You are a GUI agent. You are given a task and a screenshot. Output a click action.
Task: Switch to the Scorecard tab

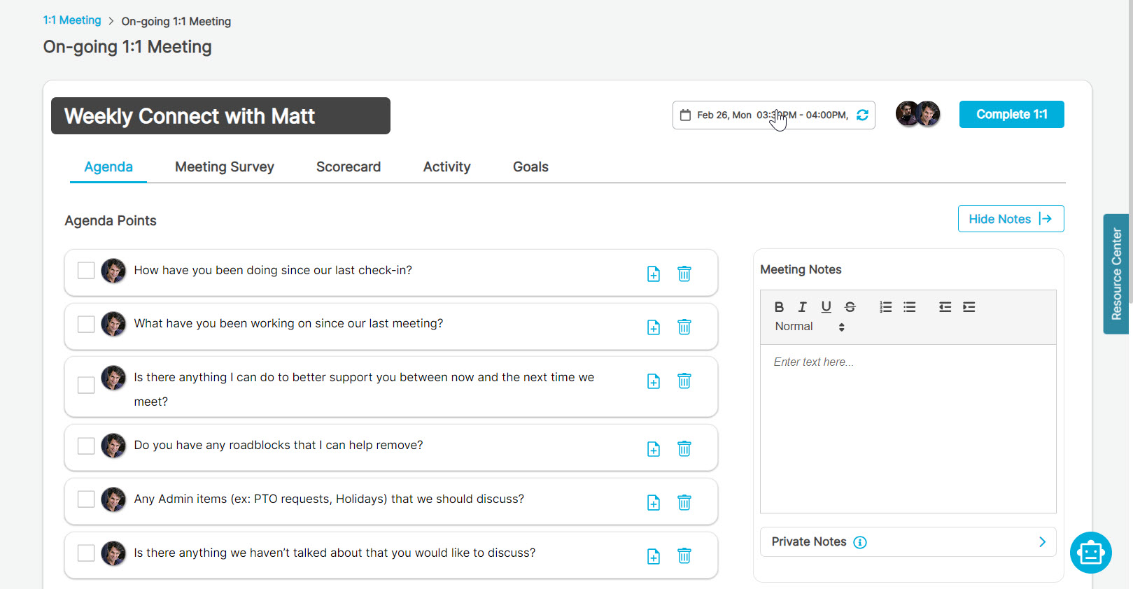[349, 167]
